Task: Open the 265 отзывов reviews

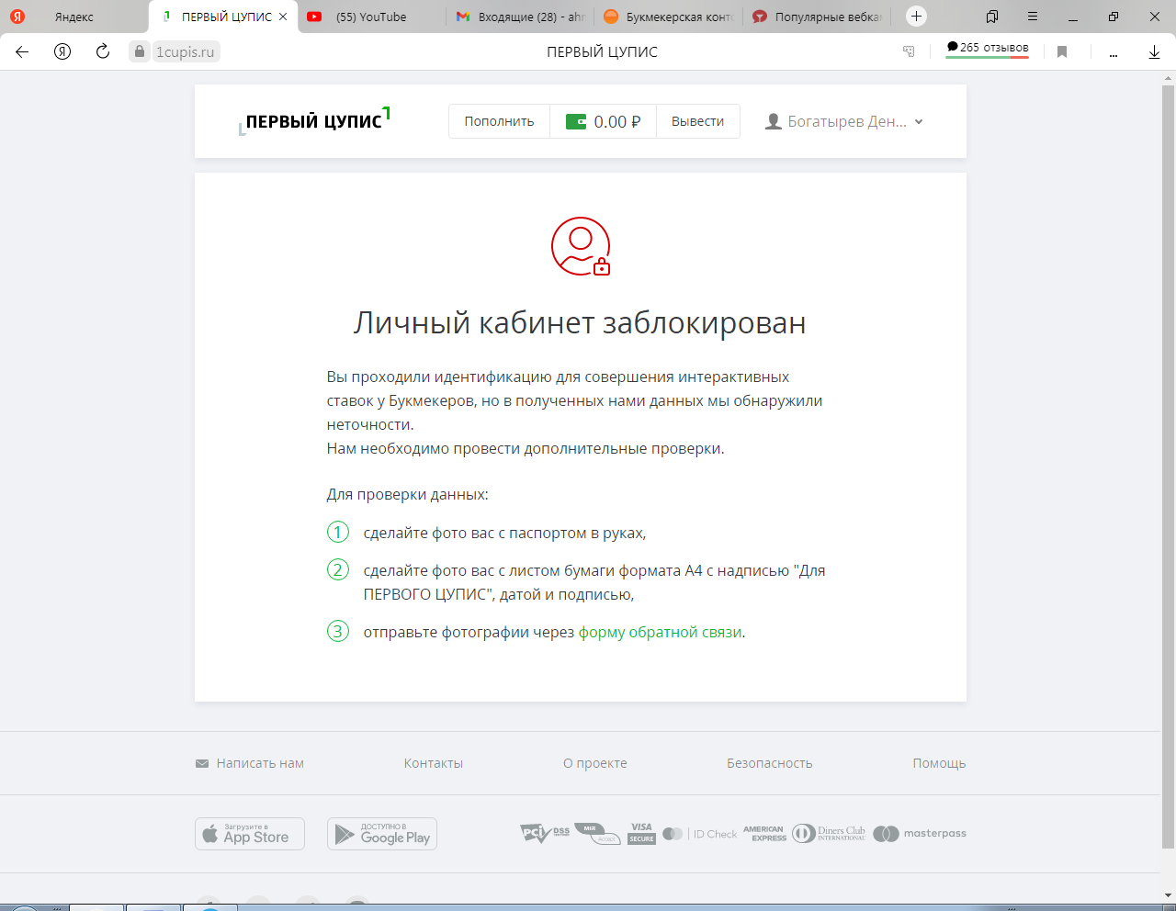Action: pos(988,48)
